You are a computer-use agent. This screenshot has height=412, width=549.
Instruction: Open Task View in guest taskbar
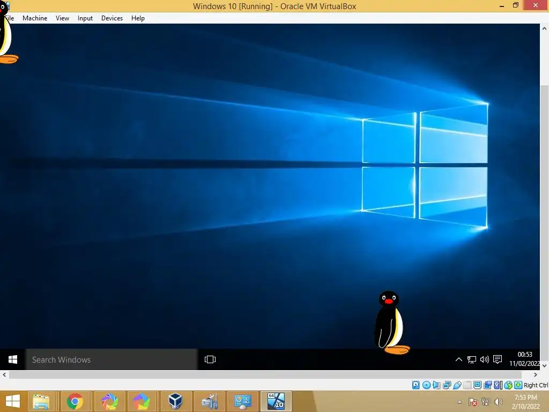pyautogui.click(x=210, y=359)
